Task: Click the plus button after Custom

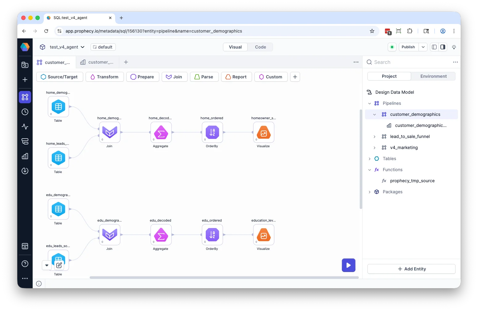Action: click(295, 77)
